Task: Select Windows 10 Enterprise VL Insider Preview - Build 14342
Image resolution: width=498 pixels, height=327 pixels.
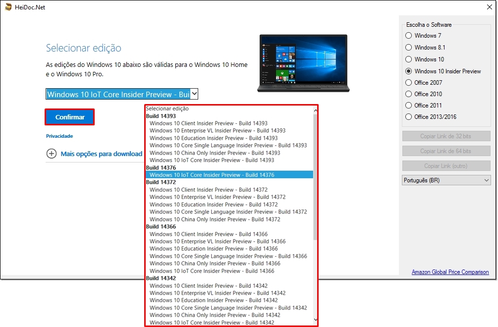Action: coord(229,293)
